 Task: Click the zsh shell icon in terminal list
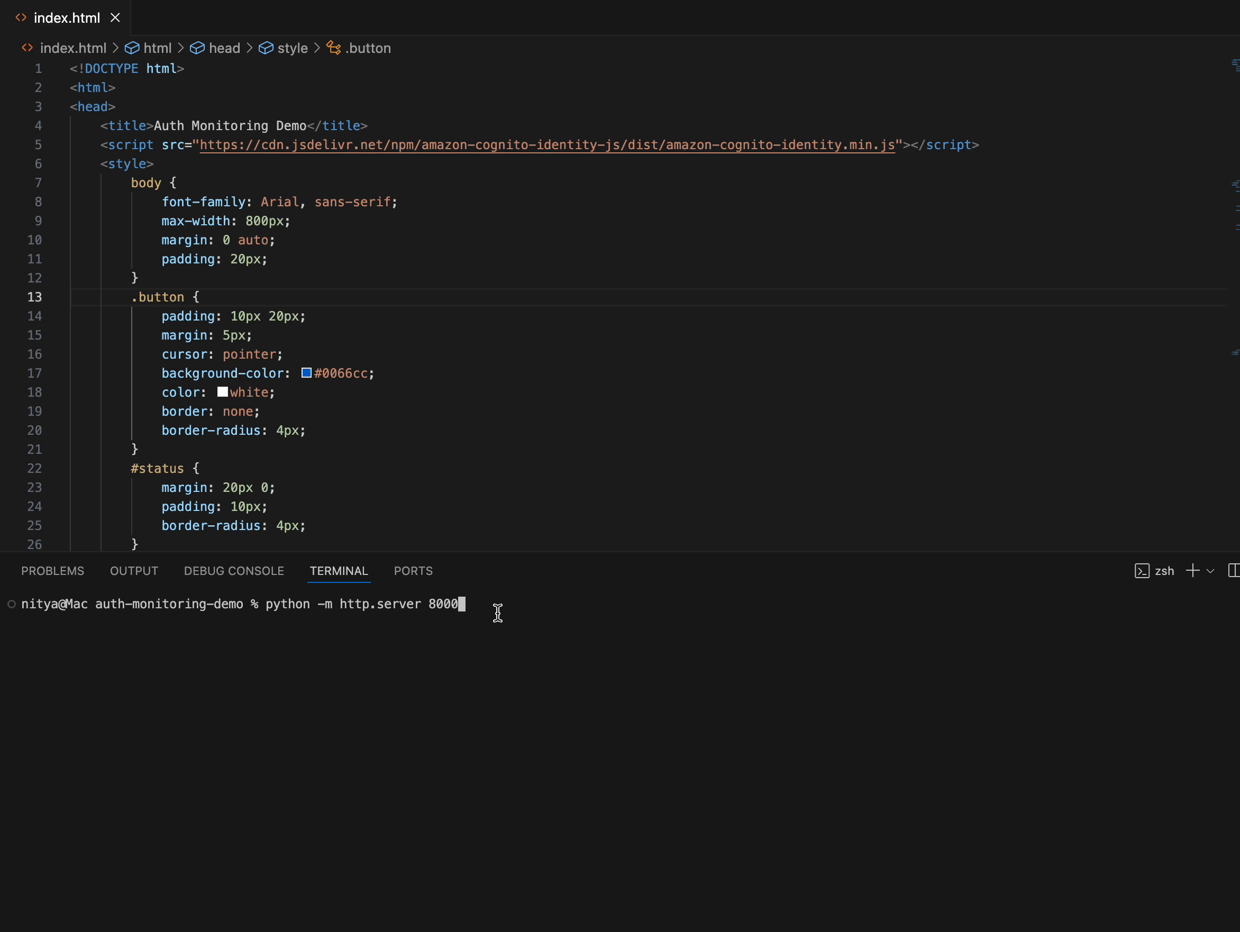pyautogui.click(x=1143, y=571)
